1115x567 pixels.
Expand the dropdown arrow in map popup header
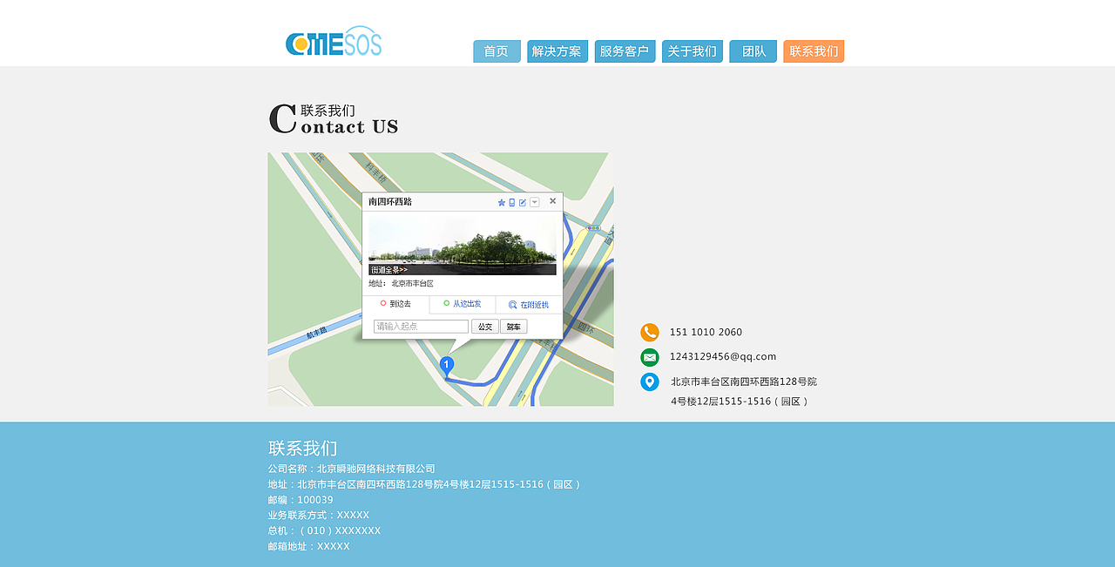tap(535, 202)
